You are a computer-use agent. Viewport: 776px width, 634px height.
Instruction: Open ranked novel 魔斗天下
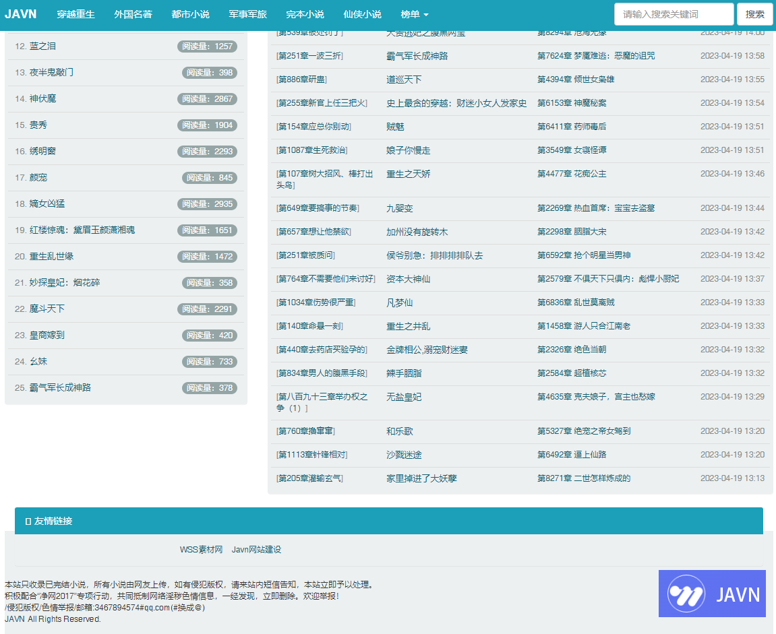coord(47,309)
